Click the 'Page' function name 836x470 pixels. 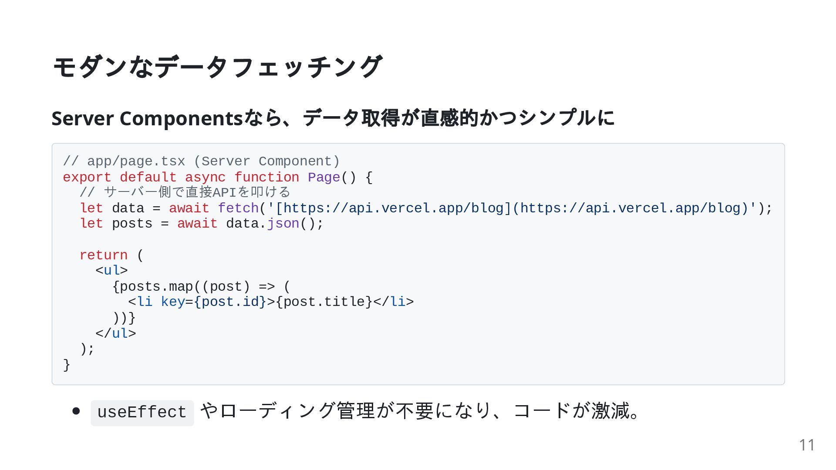click(x=324, y=178)
